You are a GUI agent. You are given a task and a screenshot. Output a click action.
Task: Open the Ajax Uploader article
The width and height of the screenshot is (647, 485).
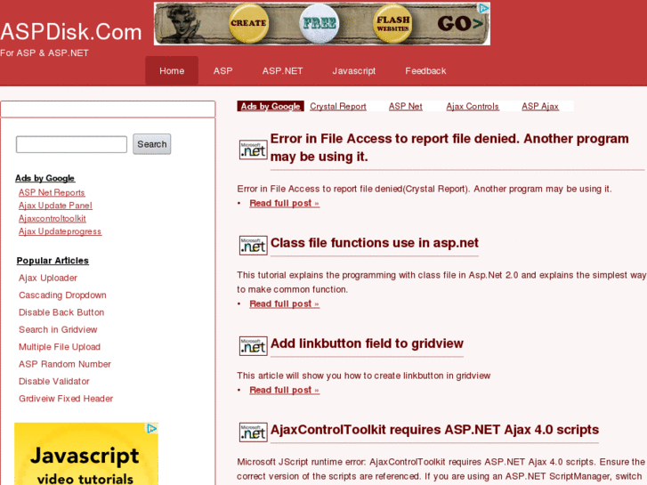point(48,279)
